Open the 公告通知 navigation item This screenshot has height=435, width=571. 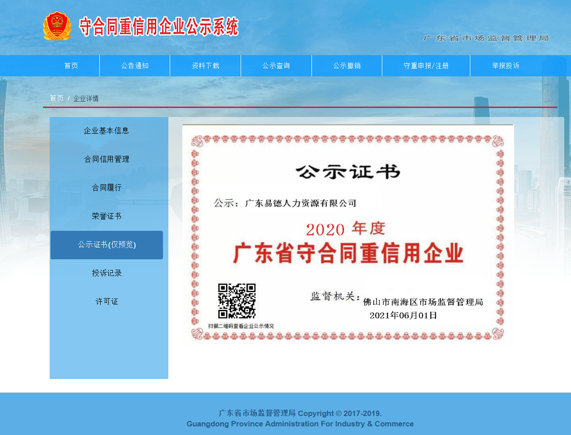pos(135,66)
